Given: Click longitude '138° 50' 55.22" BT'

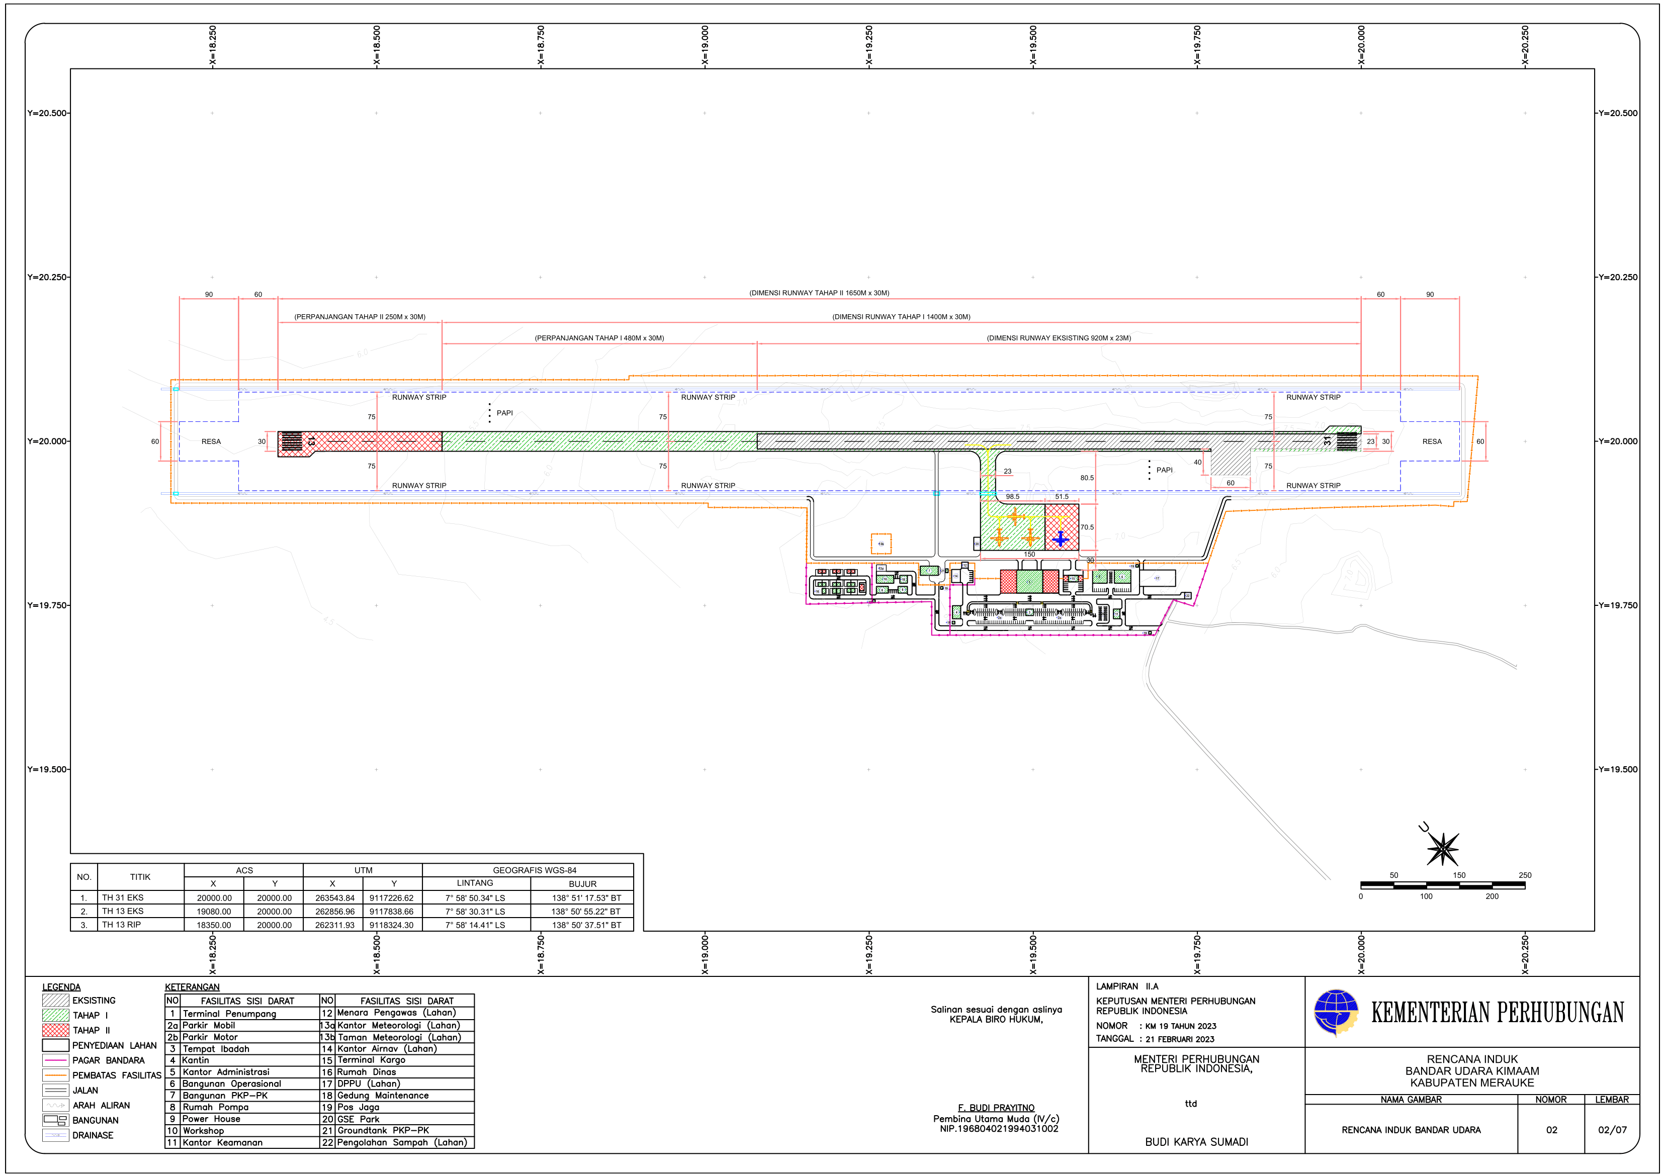Looking at the screenshot, I should click(585, 912).
